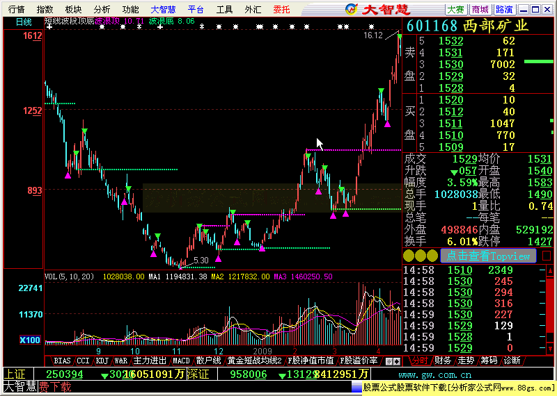Switch to the W&R indicator tab
This screenshot has height=396, width=557.
pyautogui.click(x=120, y=361)
